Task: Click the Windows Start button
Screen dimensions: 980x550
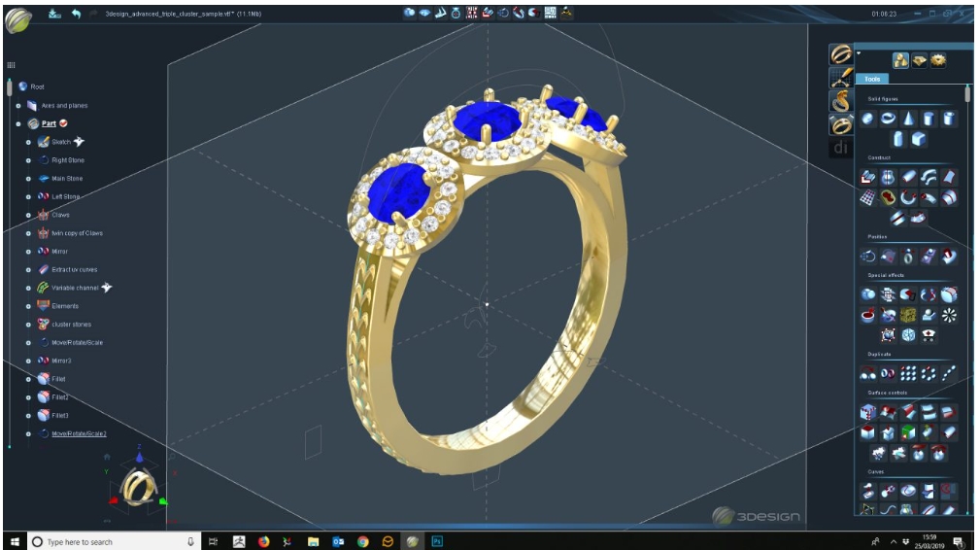Action: point(15,542)
